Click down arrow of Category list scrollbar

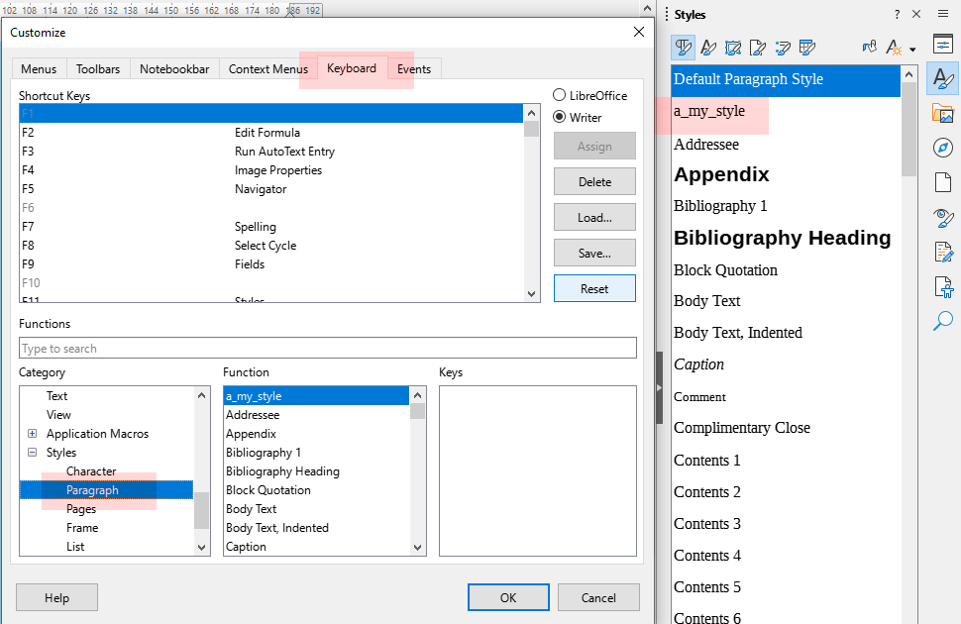202,548
